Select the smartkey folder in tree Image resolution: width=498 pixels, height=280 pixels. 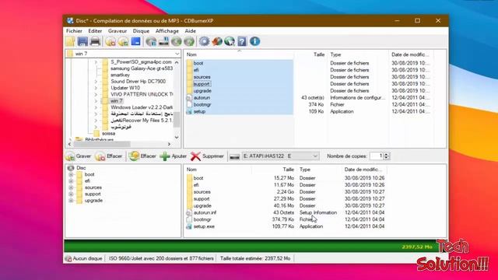tap(120, 75)
